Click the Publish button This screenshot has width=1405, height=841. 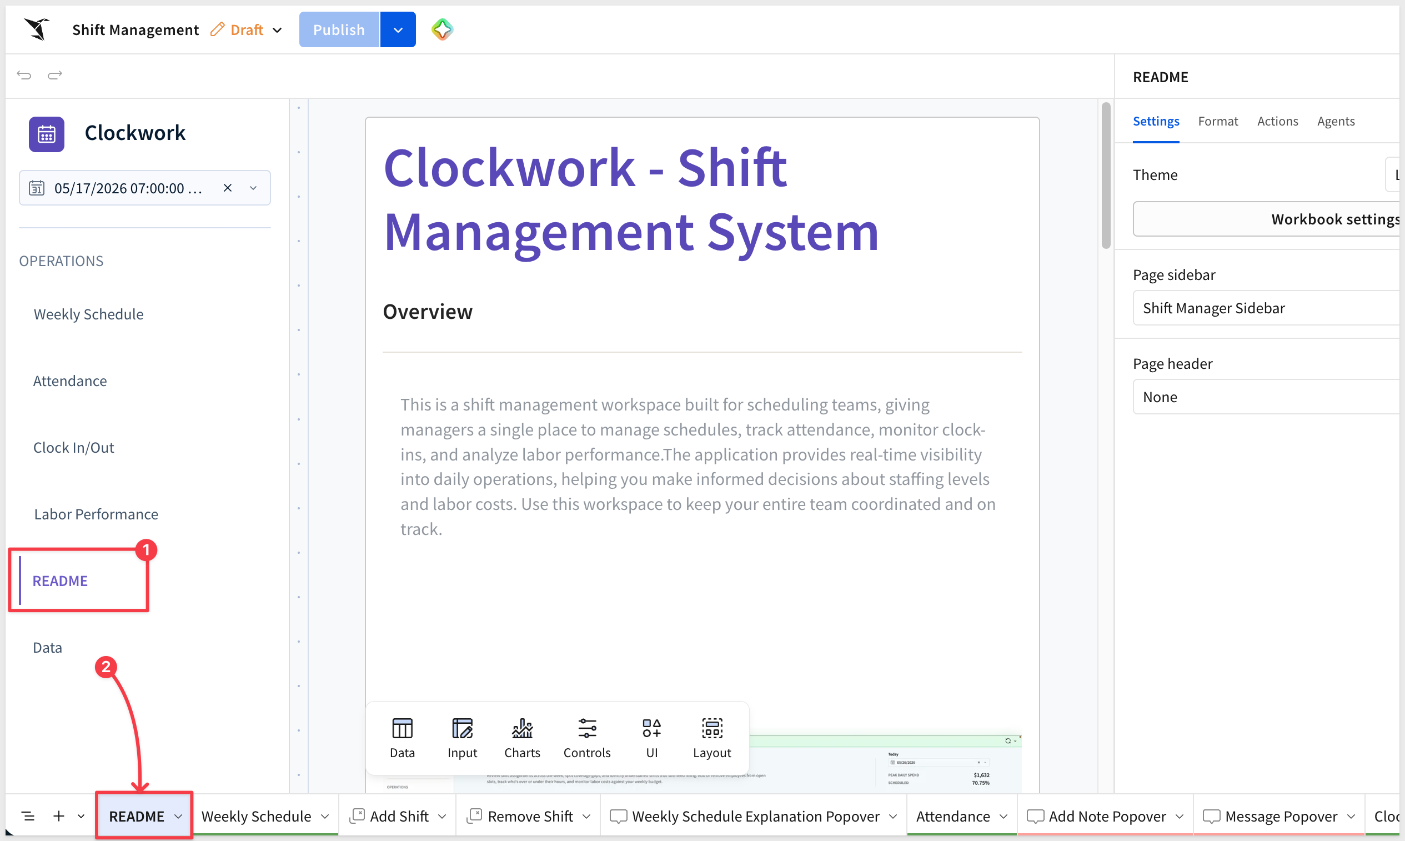pos(339,29)
